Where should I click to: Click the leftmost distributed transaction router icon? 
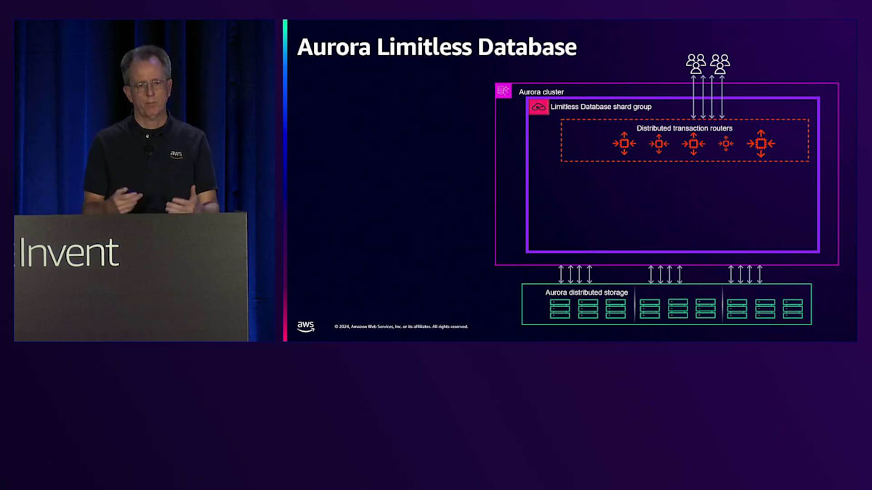click(x=624, y=144)
